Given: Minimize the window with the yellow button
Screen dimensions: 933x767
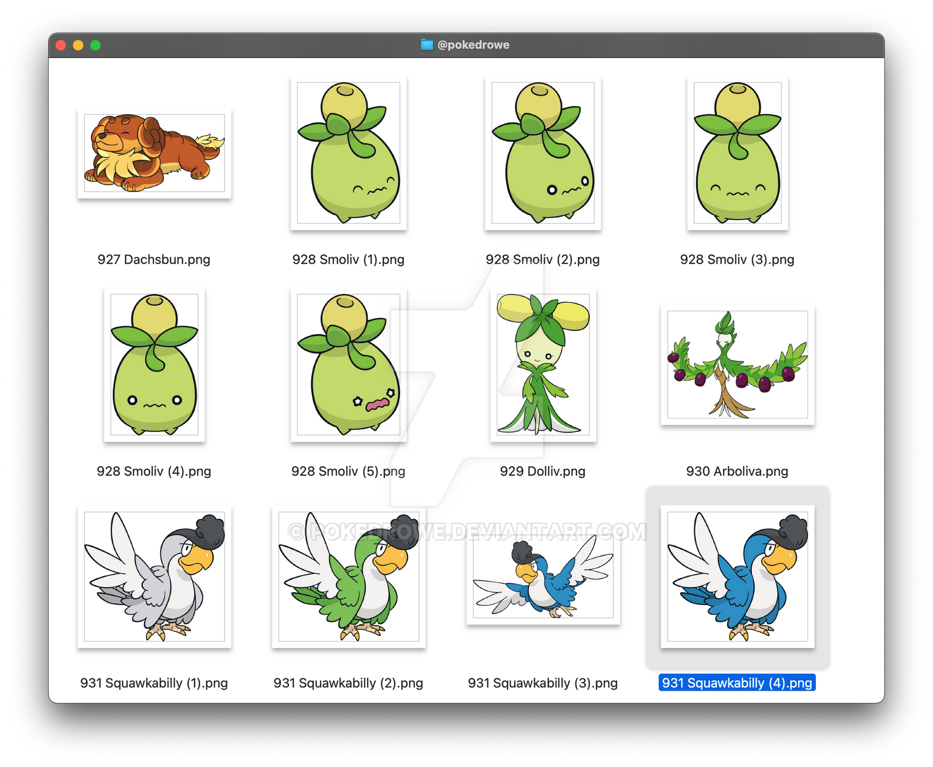Looking at the screenshot, I should pos(78,45).
